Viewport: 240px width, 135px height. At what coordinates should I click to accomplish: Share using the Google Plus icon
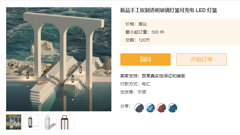pos(161,108)
